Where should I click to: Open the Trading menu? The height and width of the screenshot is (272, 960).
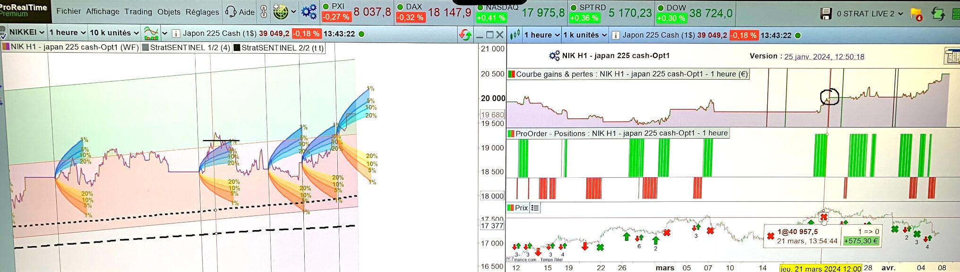(x=138, y=12)
